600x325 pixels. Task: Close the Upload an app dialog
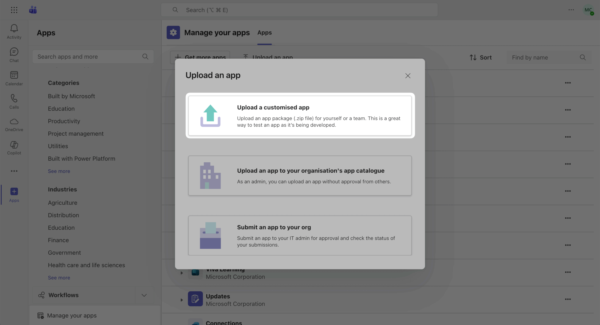tap(408, 76)
